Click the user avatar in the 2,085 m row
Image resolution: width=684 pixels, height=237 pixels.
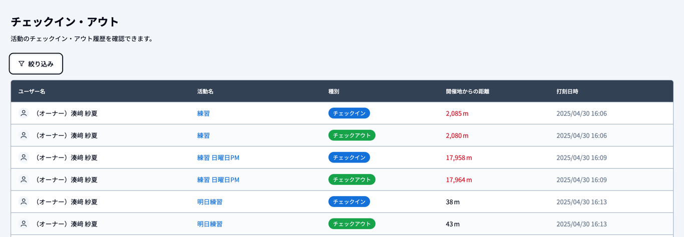pos(24,113)
